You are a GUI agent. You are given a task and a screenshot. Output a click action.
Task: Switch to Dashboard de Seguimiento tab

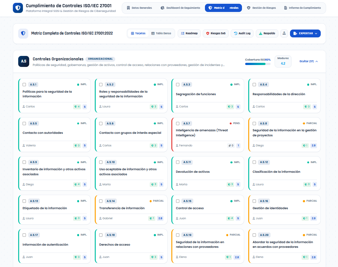[180, 8]
